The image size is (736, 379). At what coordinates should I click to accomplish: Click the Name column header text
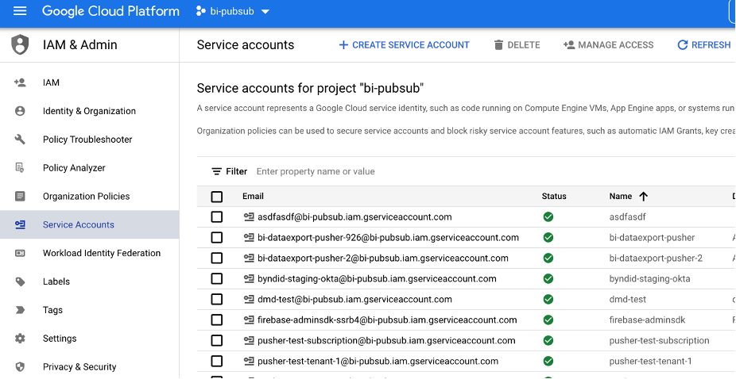coord(621,197)
